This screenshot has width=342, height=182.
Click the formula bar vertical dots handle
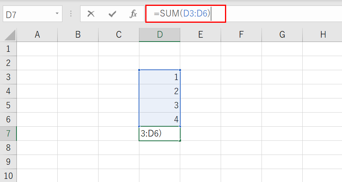(71, 14)
